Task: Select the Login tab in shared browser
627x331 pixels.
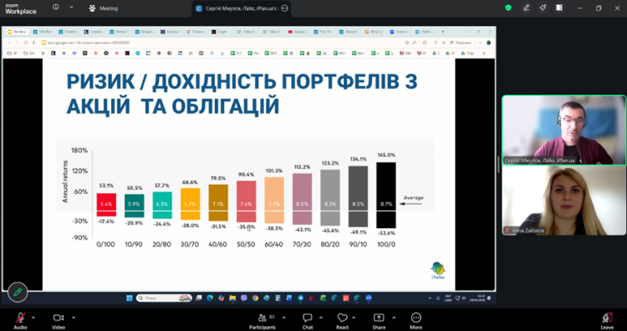Action: click(x=220, y=32)
